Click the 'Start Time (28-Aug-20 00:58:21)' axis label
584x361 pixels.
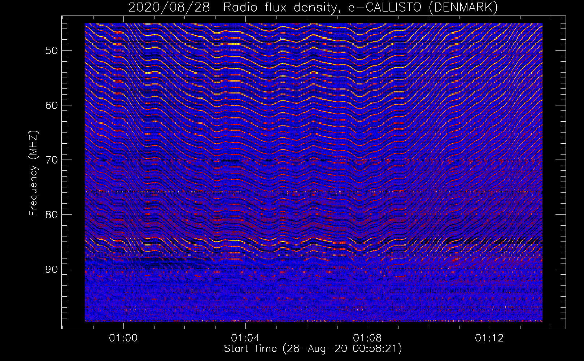coord(313,349)
